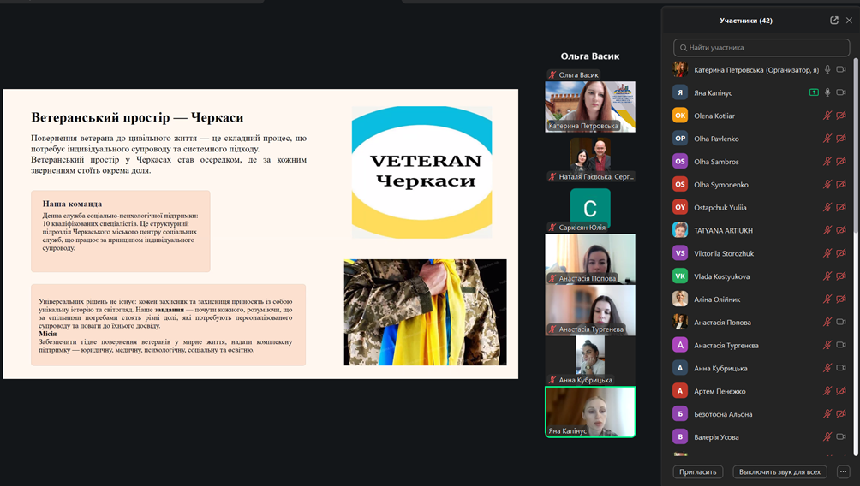Click the disabled camera icon for Olha Pavlenko

(841, 139)
